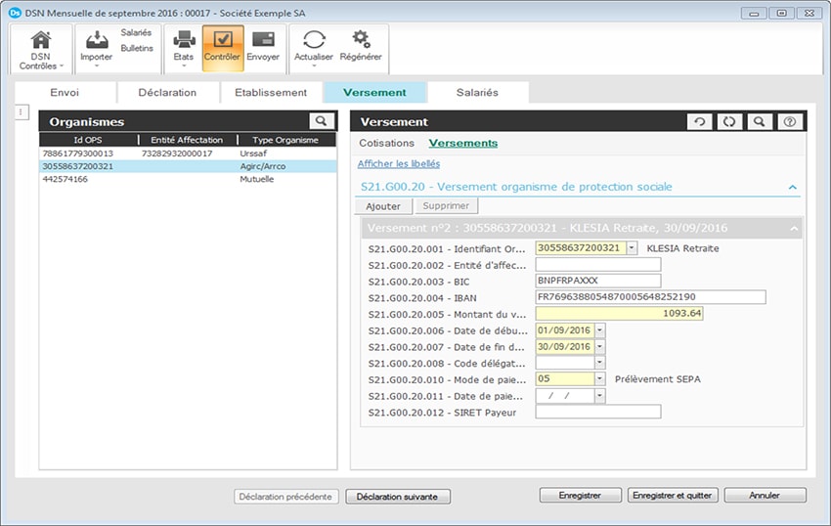Select the Versement tab
Image resolution: width=831 pixels, height=526 pixels.
pos(374,92)
